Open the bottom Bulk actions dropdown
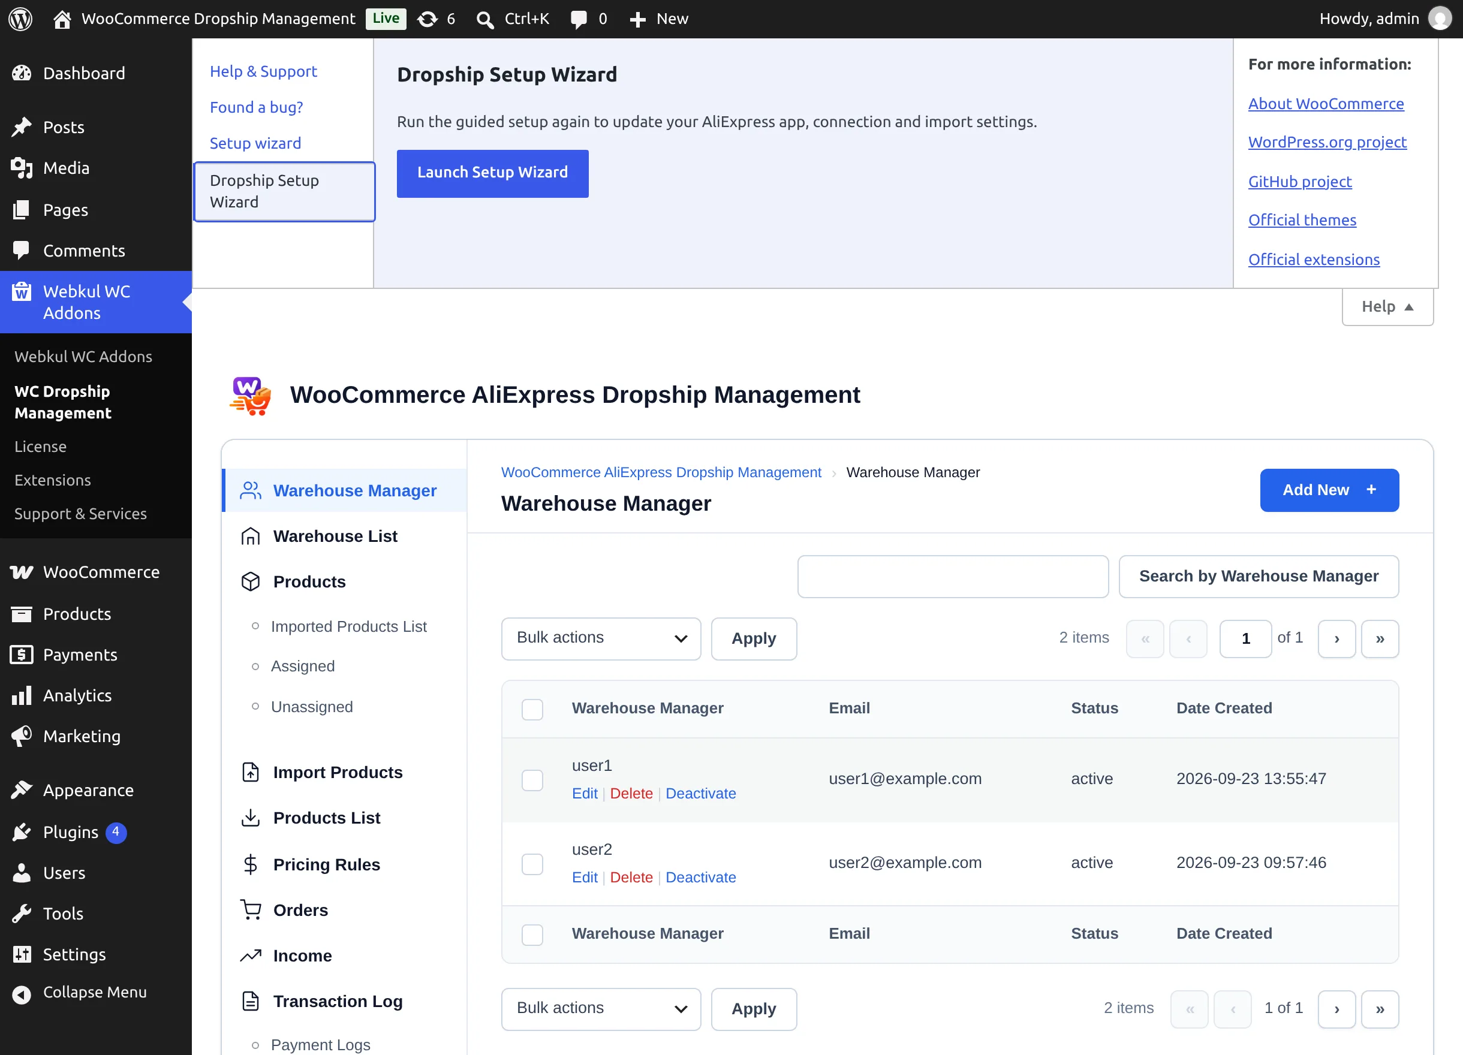Viewport: 1463px width, 1055px height. [601, 1009]
